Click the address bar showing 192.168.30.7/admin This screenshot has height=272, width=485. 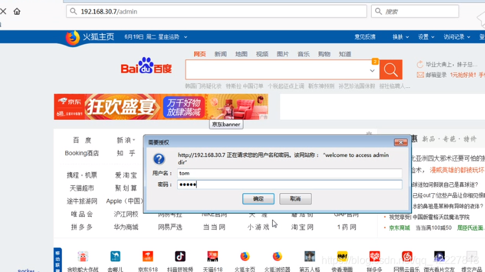coord(217,12)
